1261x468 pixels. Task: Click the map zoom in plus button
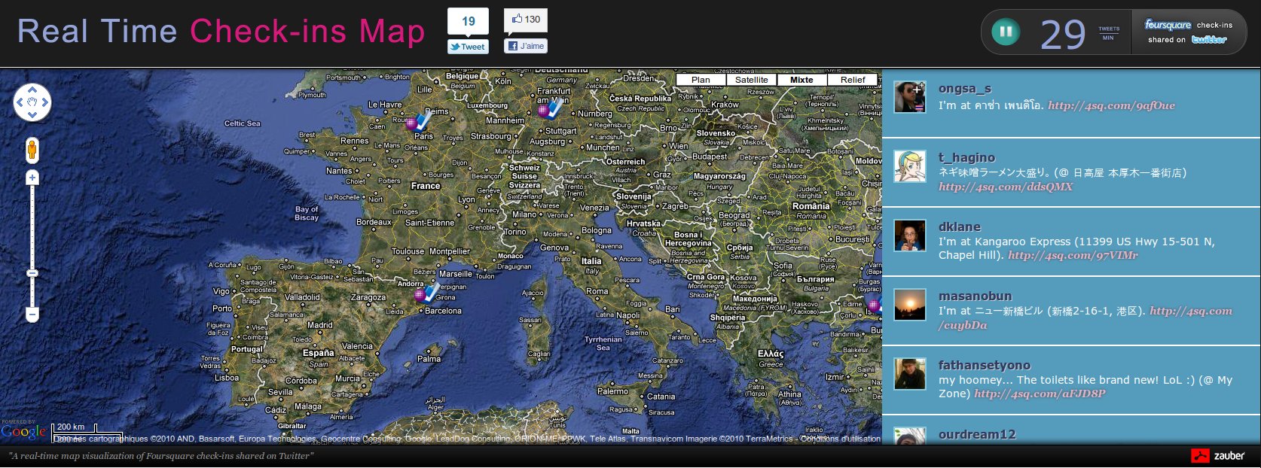click(32, 178)
